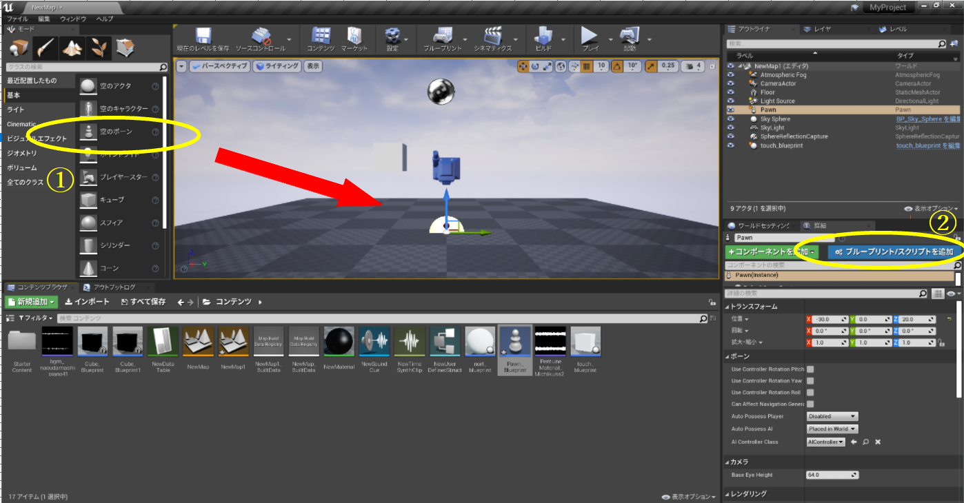Open camera speed setting in viewport
Image resolution: width=964 pixels, height=503 pixels.
click(692, 66)
